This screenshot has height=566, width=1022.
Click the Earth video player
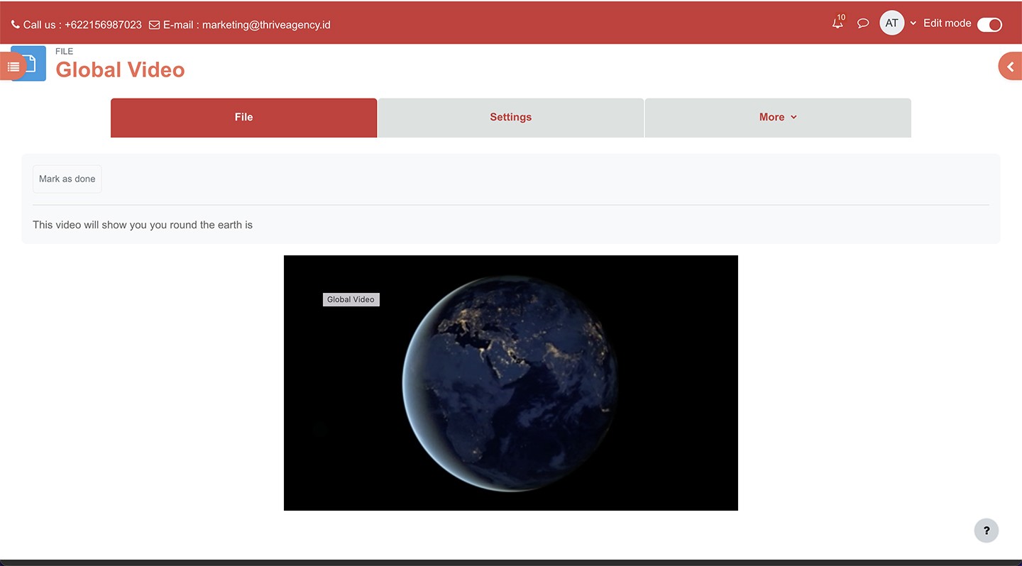pyautogui.click(x=510, y=383)
